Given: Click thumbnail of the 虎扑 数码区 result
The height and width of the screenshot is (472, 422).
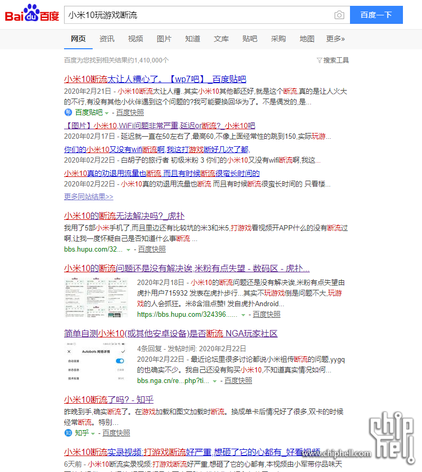Looking at the screenshot, I should (x=96, y=297).
